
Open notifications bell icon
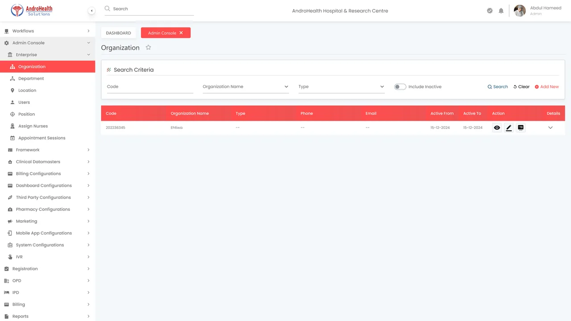(x=501, y=11)
